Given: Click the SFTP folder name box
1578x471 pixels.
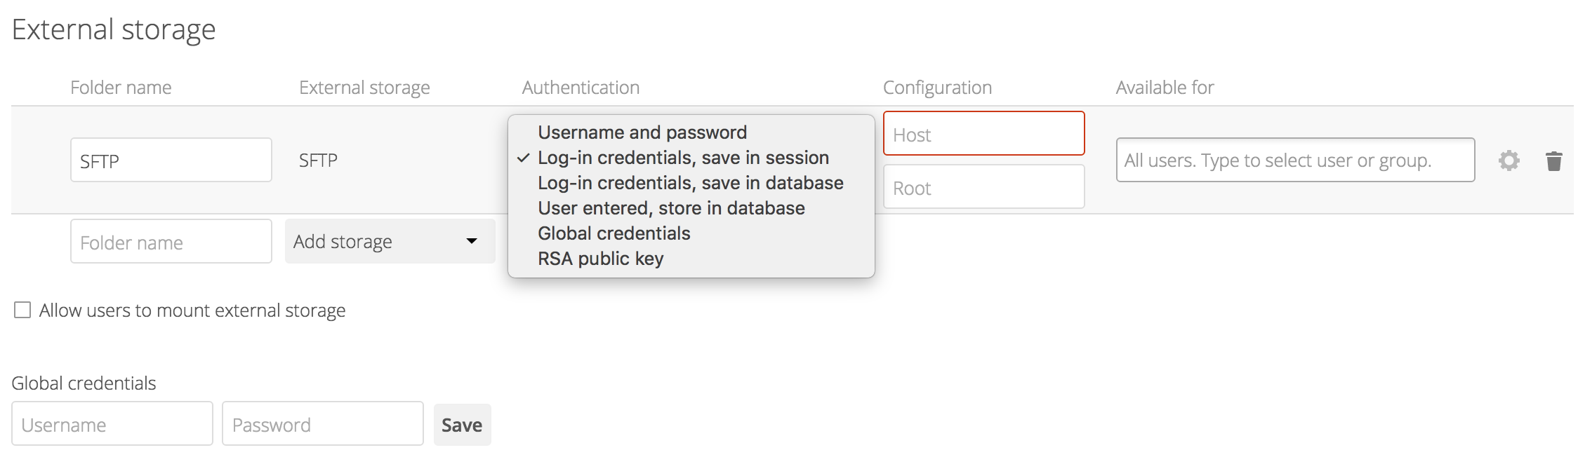Looking at the screenshot, I should (171, 160).
